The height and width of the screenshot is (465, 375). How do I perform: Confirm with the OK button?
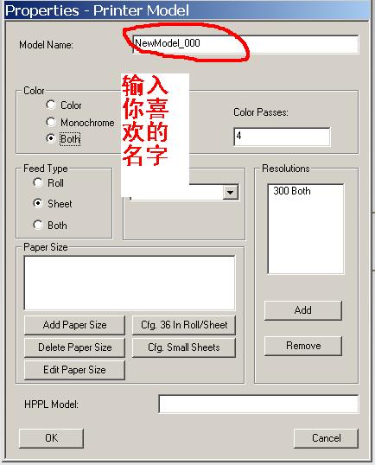pos(51,438)
